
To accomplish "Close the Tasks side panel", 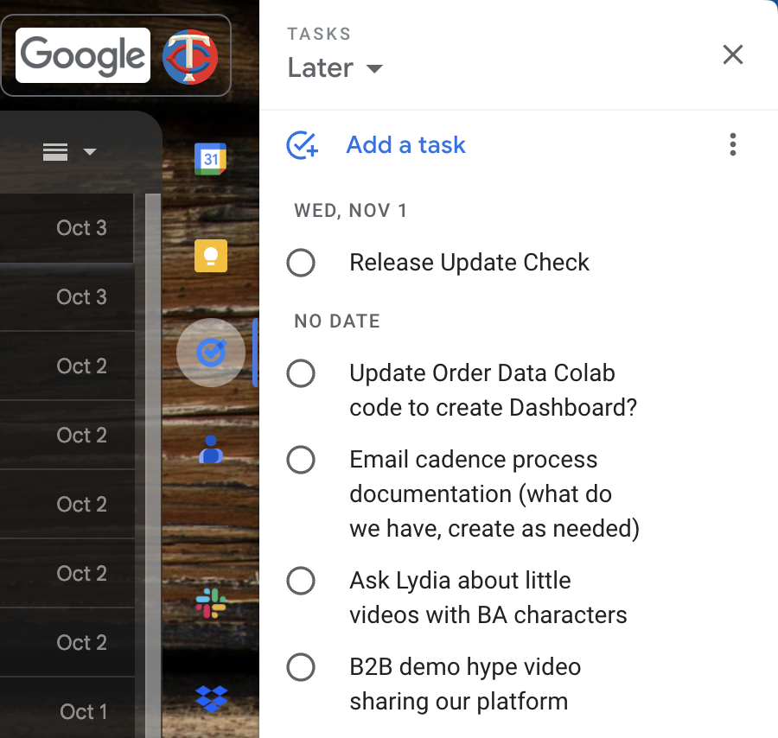I will [732, 55].
